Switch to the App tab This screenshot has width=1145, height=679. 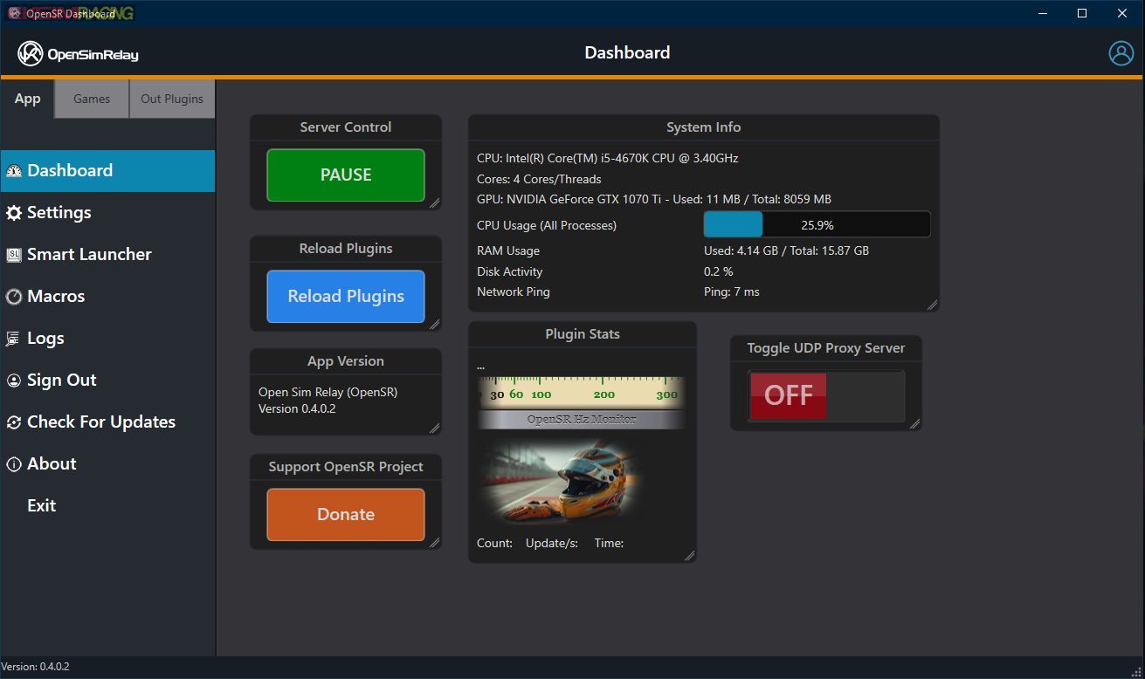point(27,99)
